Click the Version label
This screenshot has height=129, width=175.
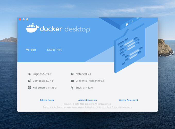coord(31,50)
